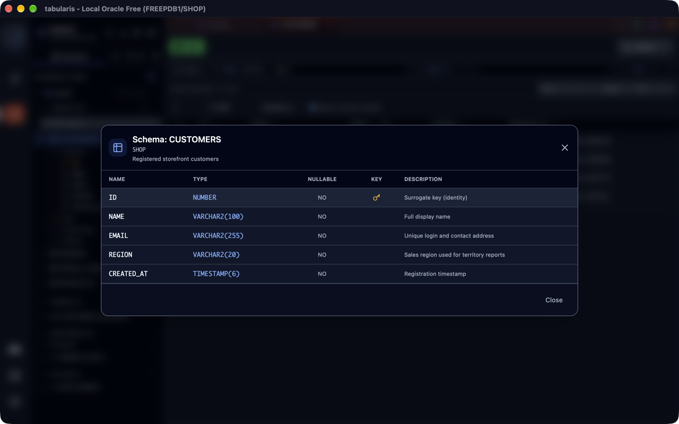Select the REGION column name

pos(120,255)
